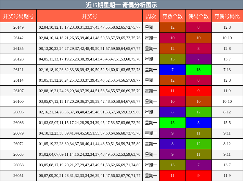Image resolution: width=243 pixels, height=181 pixels.
Task: Select issue number 26072
Action: click(x=18, y=144)
